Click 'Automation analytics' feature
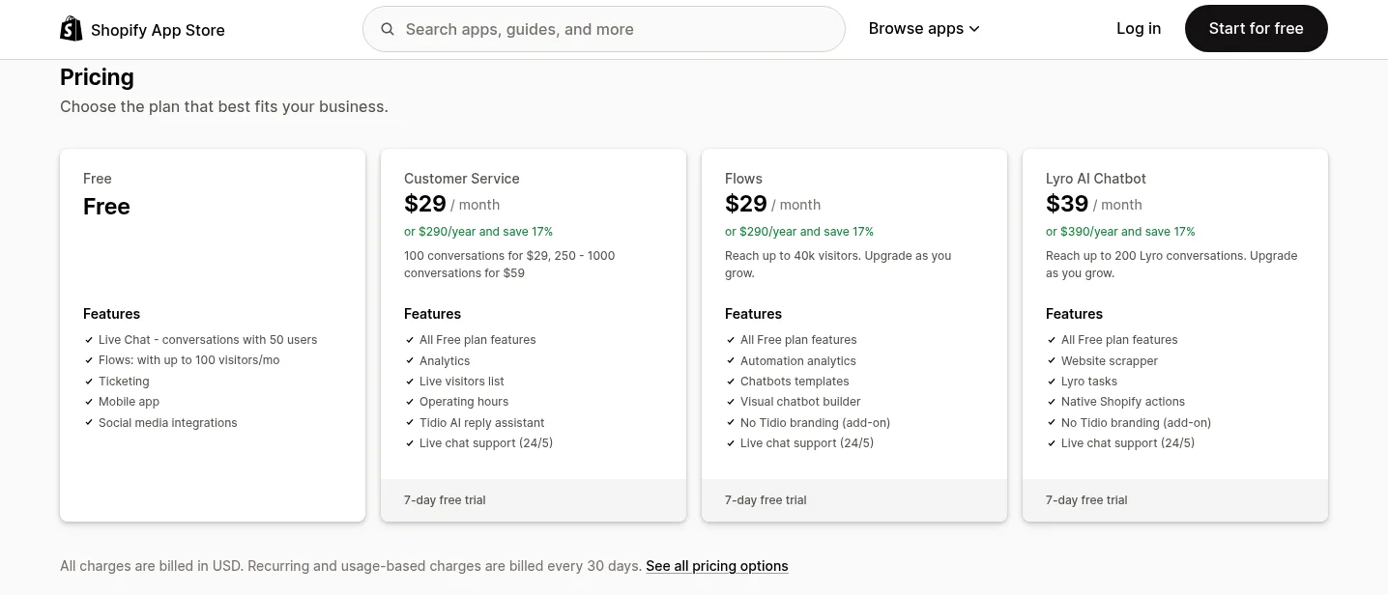This screenshot has height=595, width=1388. click(798, 361)
